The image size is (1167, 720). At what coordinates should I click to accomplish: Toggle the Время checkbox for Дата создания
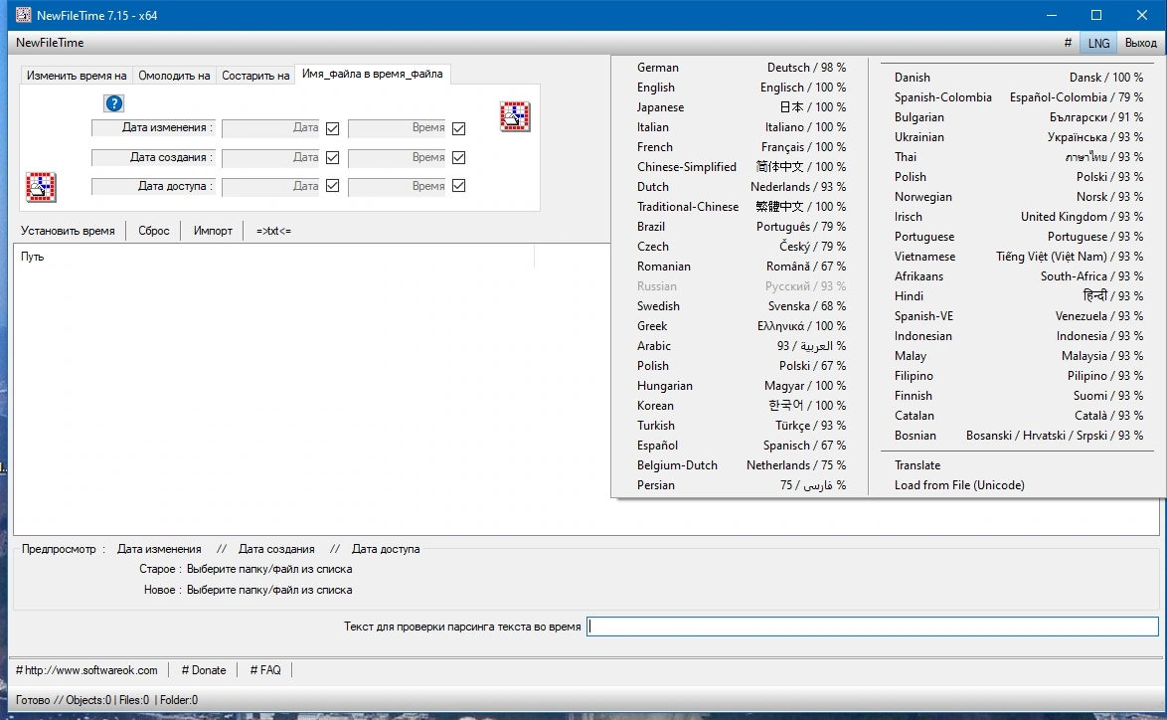click(459, 158)
